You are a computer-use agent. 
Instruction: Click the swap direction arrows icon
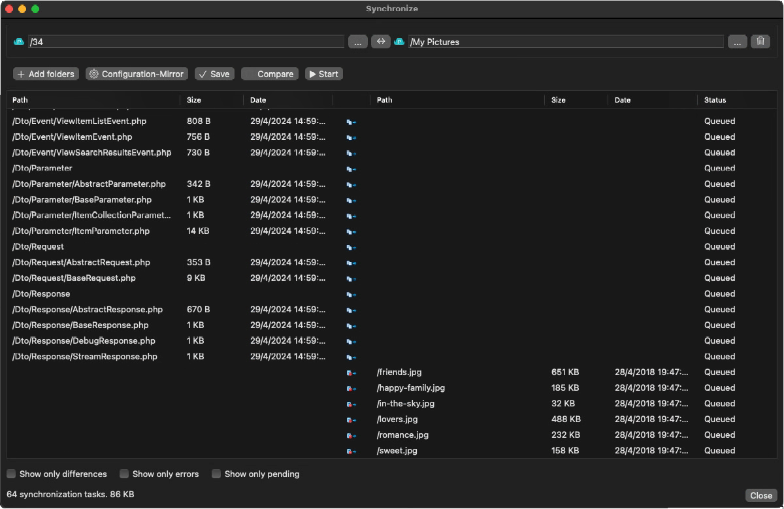pyautogui.click(x=381, y=41)
